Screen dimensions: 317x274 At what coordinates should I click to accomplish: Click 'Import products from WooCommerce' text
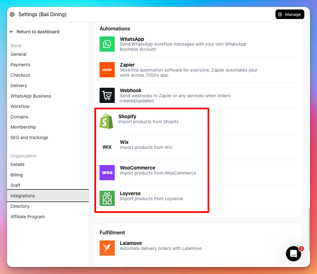coord(158,173)
